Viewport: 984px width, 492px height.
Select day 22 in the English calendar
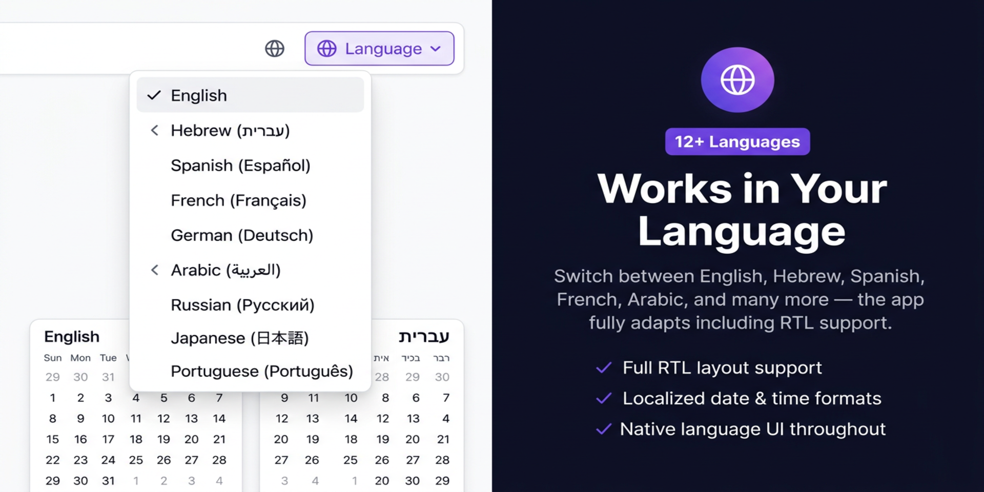click(x=52, y=460)
